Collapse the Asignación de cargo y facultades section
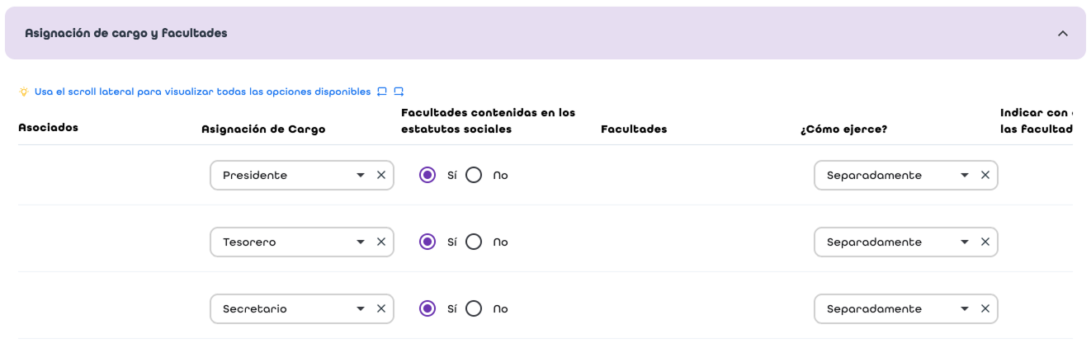The image size is (1091, 348). [x=1063, y=34]
